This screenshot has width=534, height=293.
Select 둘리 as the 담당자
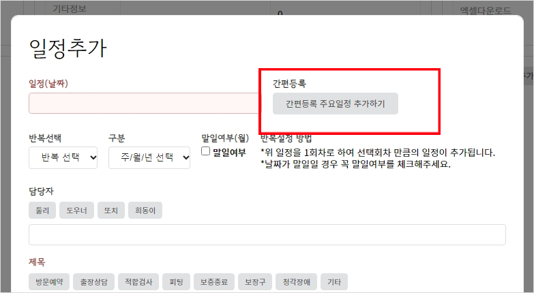point(42,211)
